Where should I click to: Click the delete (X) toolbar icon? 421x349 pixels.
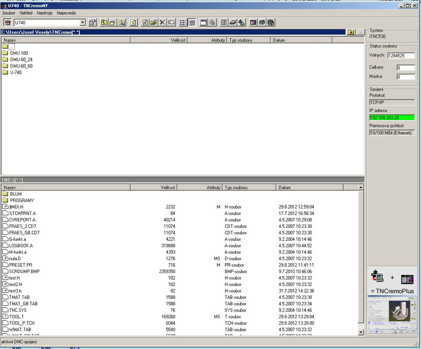162,23
